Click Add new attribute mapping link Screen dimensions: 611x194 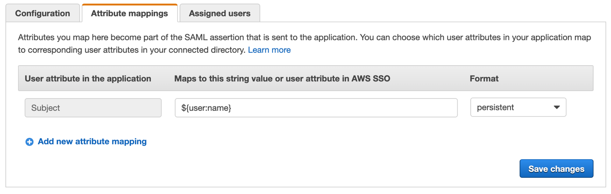click(92, 142)
